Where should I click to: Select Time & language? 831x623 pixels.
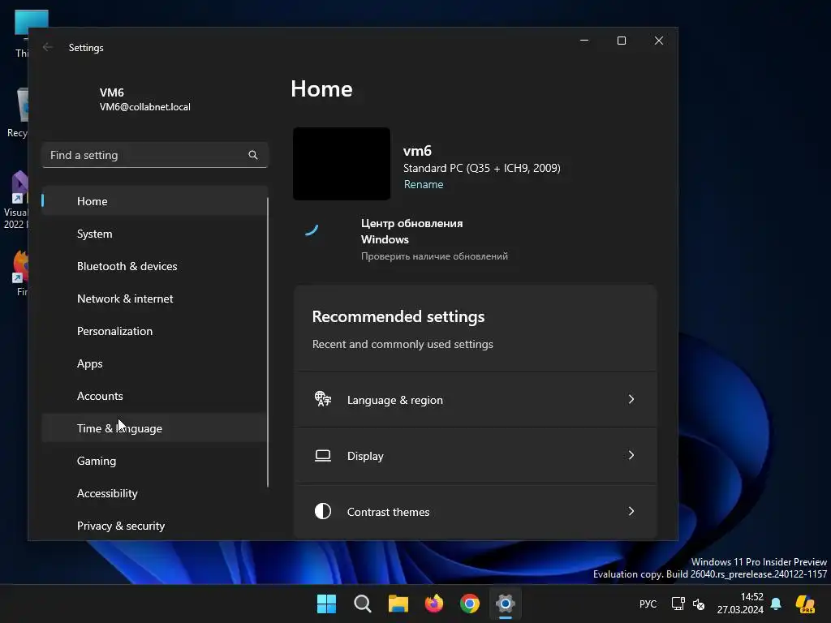[x=153, y=428]
